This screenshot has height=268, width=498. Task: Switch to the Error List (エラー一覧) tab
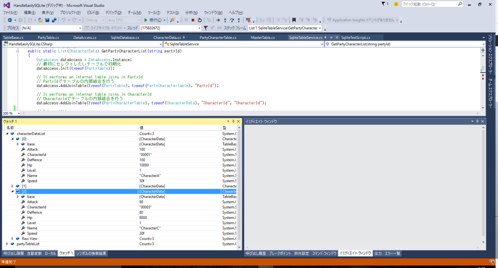point(392,253)
